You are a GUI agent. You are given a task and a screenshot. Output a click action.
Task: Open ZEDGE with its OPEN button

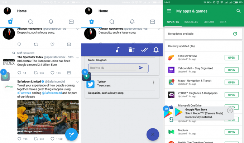click(x=231, y=95)
